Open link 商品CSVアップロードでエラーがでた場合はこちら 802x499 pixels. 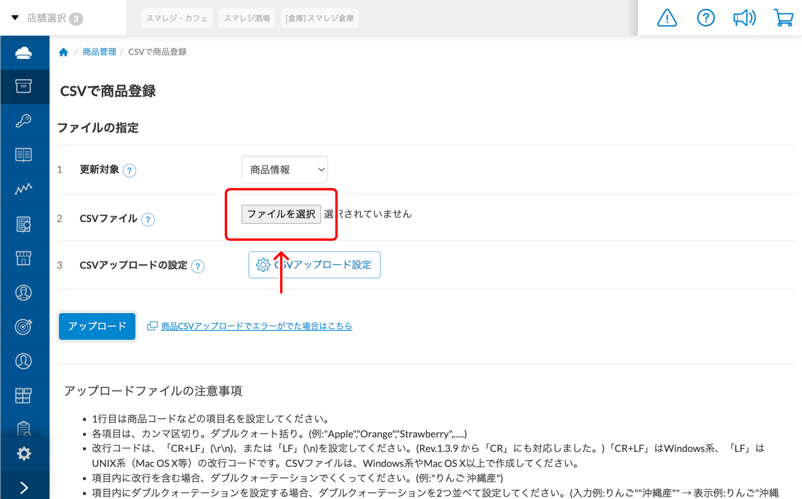[x=257, y=326]
